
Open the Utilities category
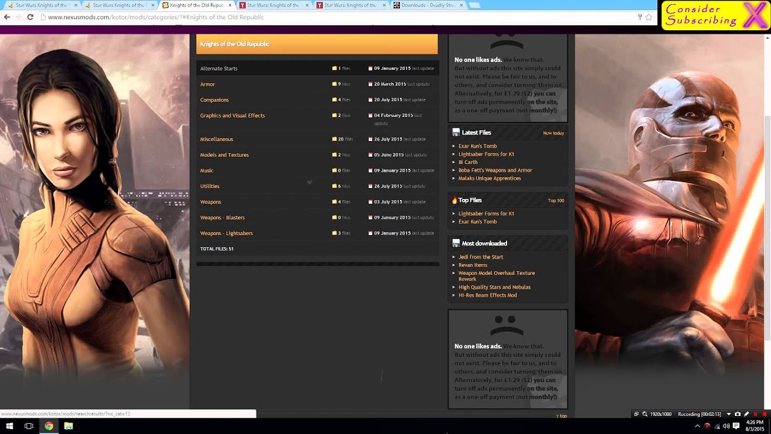coord(210,186)
